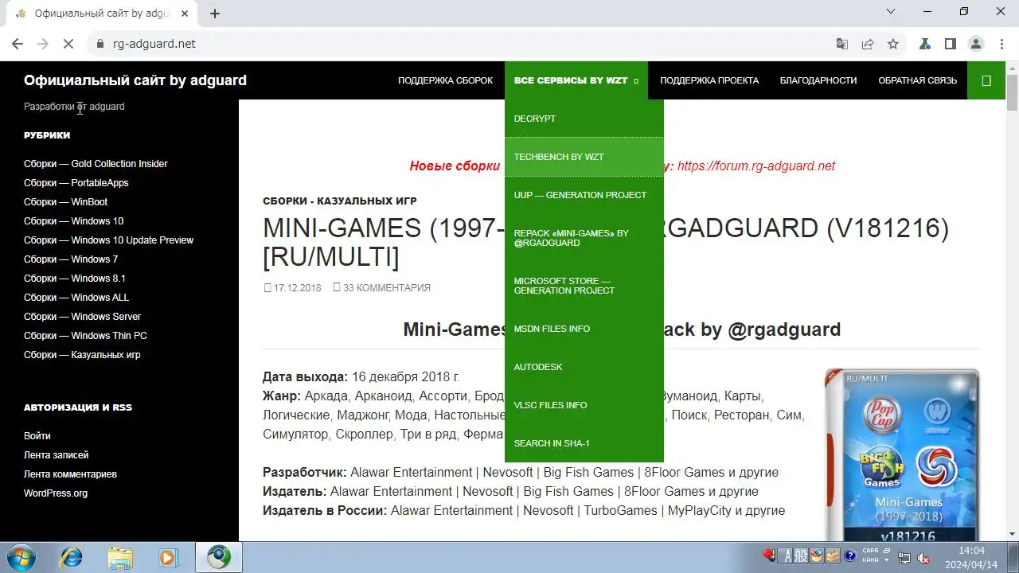Click the Chrome taskbar button
The width and height of the screenshot is (1019, 573).
tap(219, 557)
